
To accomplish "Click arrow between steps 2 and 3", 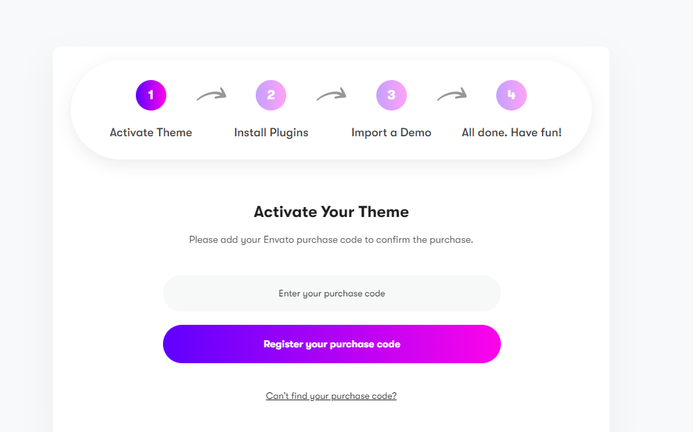I will 331,95.
